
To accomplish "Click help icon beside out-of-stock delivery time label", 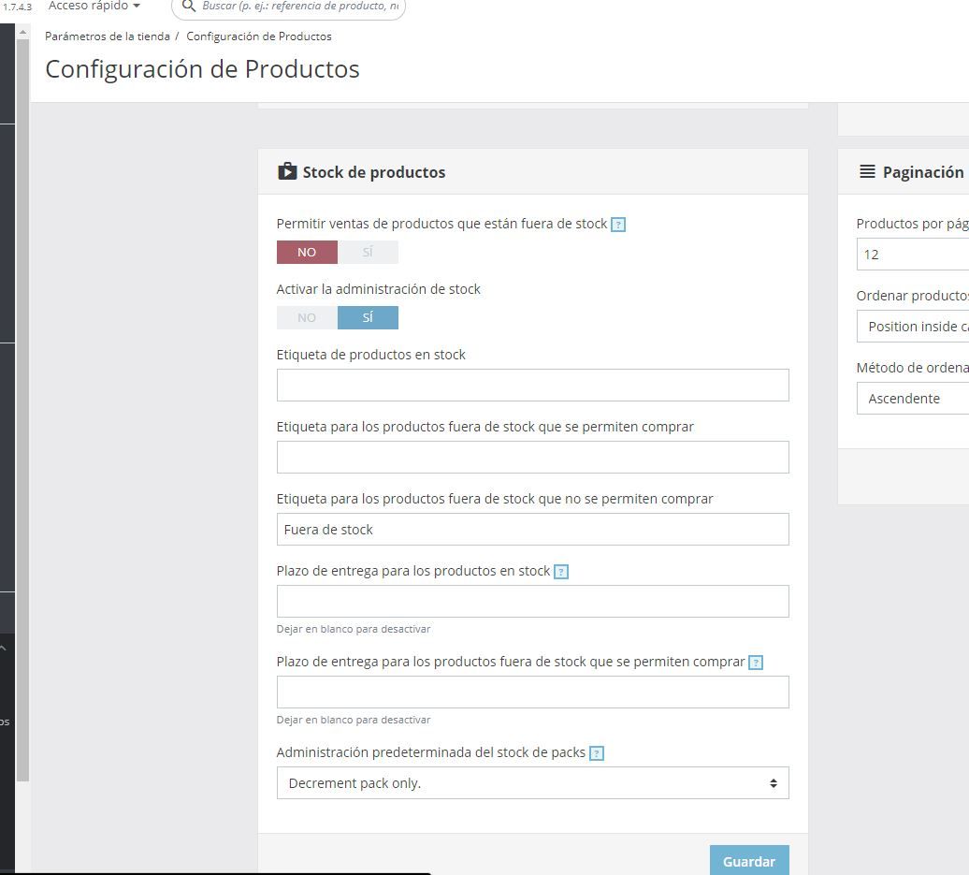I will pyautogui.click(x=755, y=663).
